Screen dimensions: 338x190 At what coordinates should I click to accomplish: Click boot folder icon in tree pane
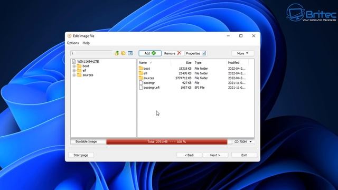tap(79, 66)
